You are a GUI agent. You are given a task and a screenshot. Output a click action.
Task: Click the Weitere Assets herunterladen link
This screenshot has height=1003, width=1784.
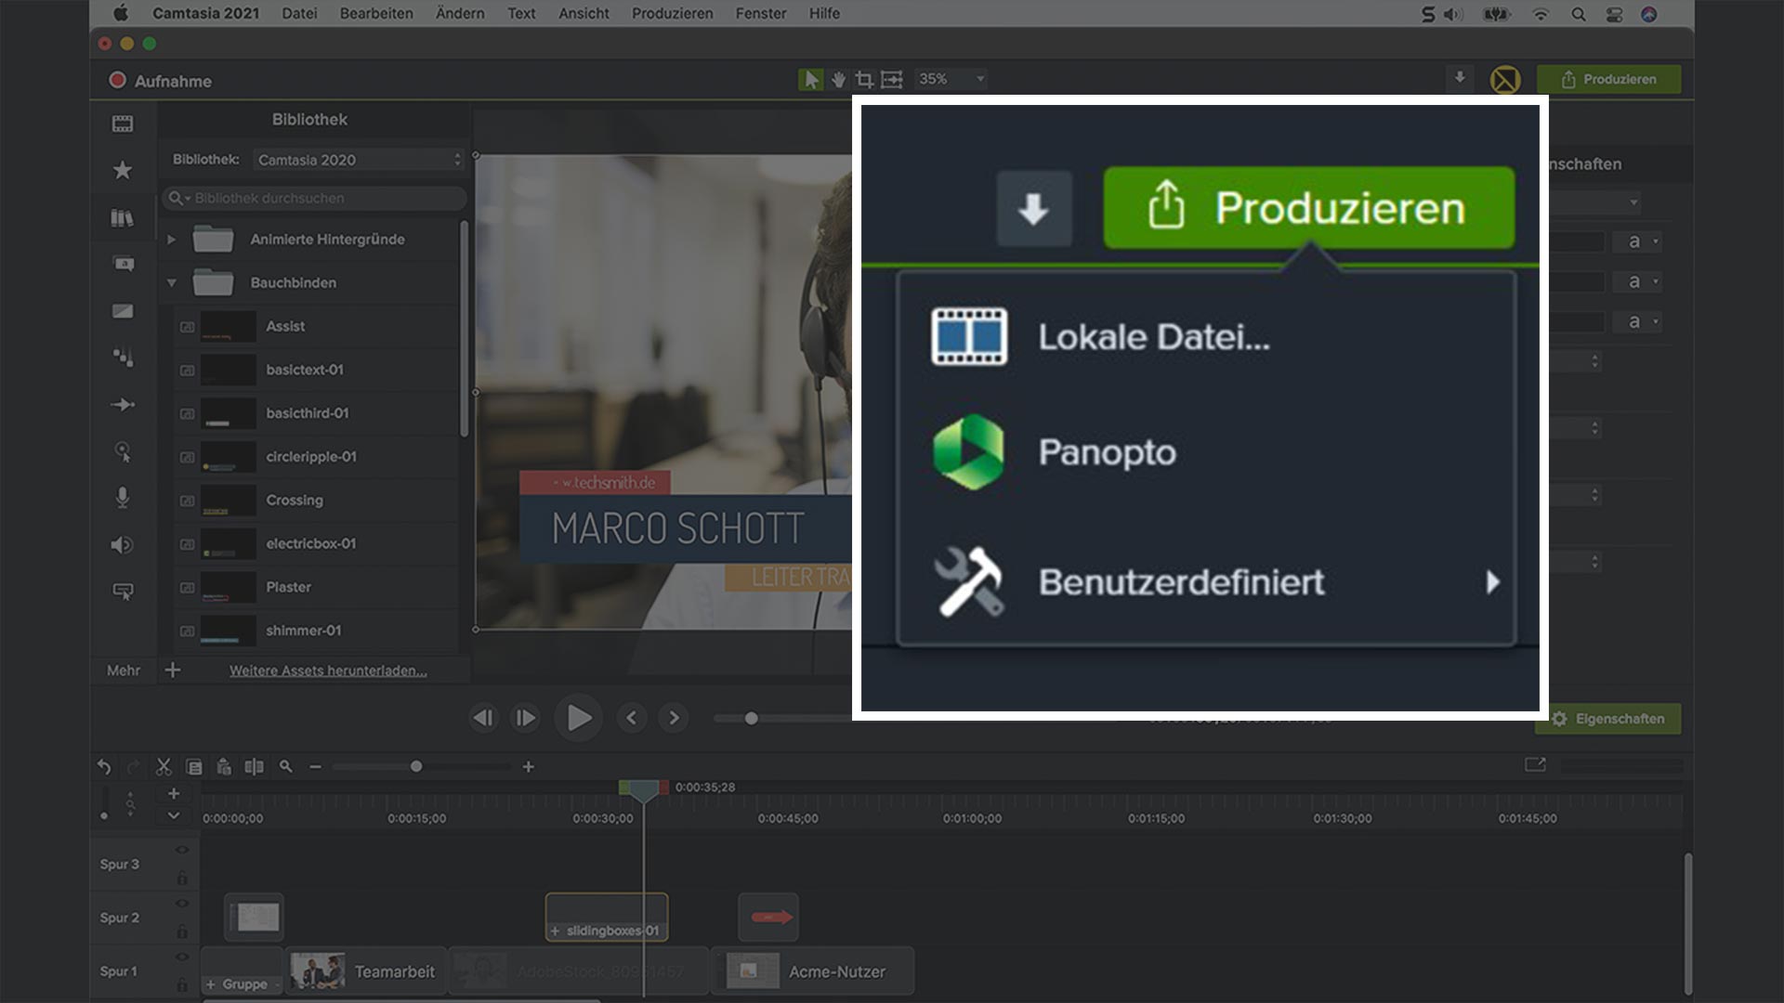point(328,671)
